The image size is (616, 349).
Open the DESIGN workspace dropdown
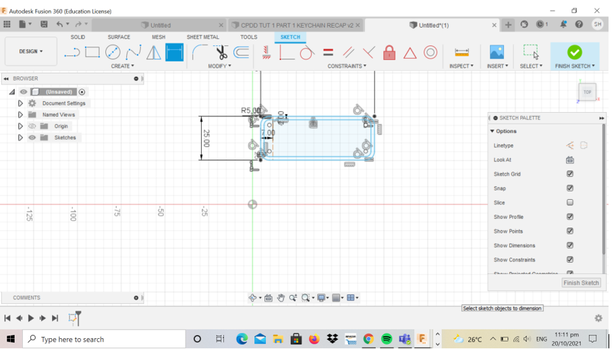(x=31, y=51)
